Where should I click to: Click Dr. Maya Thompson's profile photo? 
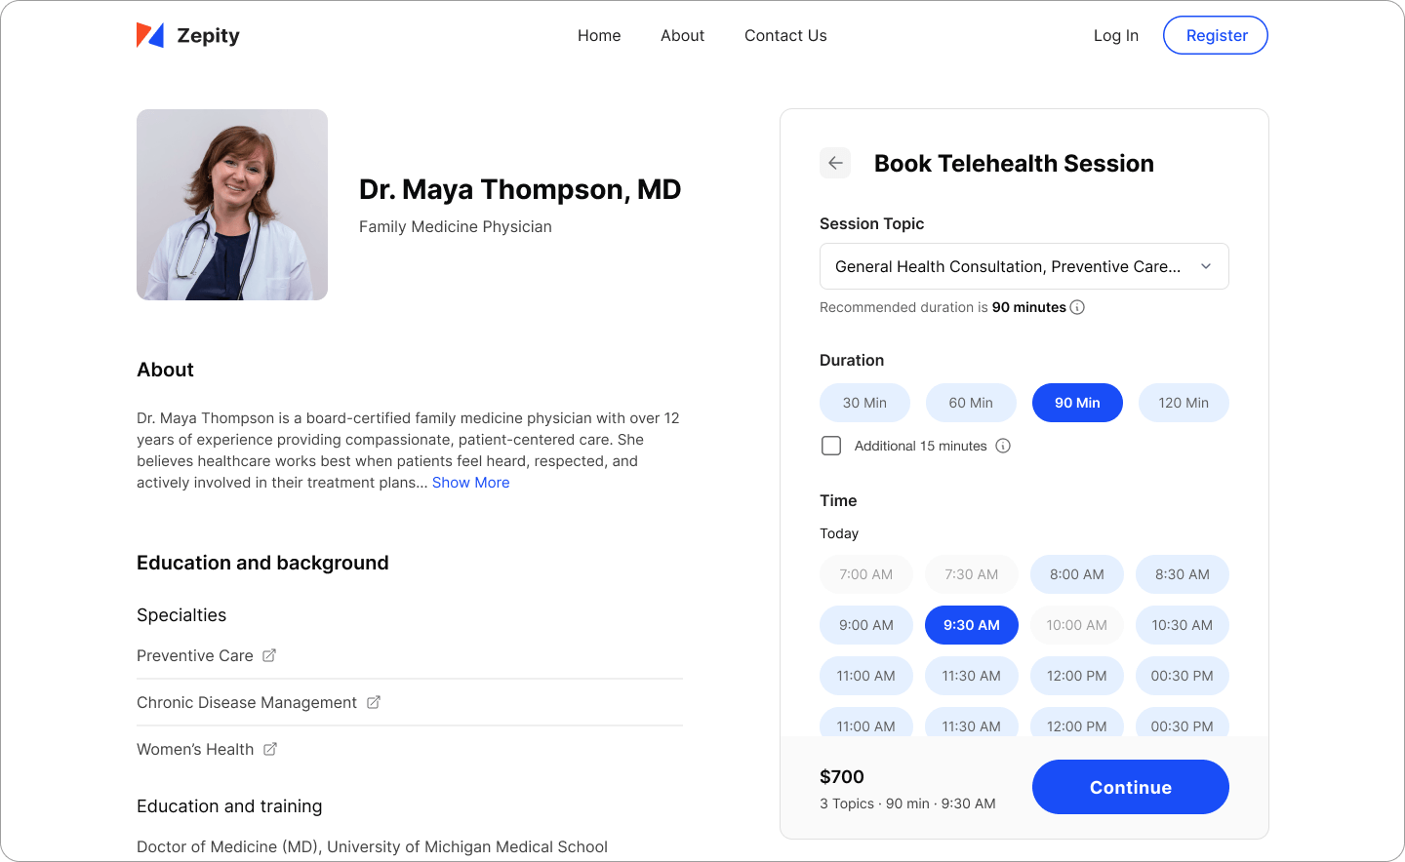[x=232, y=205]
